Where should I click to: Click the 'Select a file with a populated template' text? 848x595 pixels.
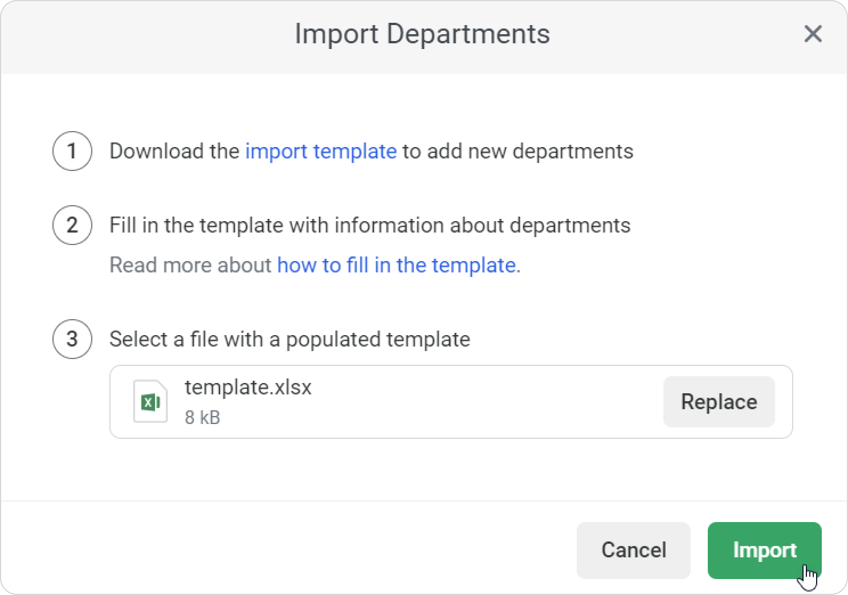click(x=290, y=339)
